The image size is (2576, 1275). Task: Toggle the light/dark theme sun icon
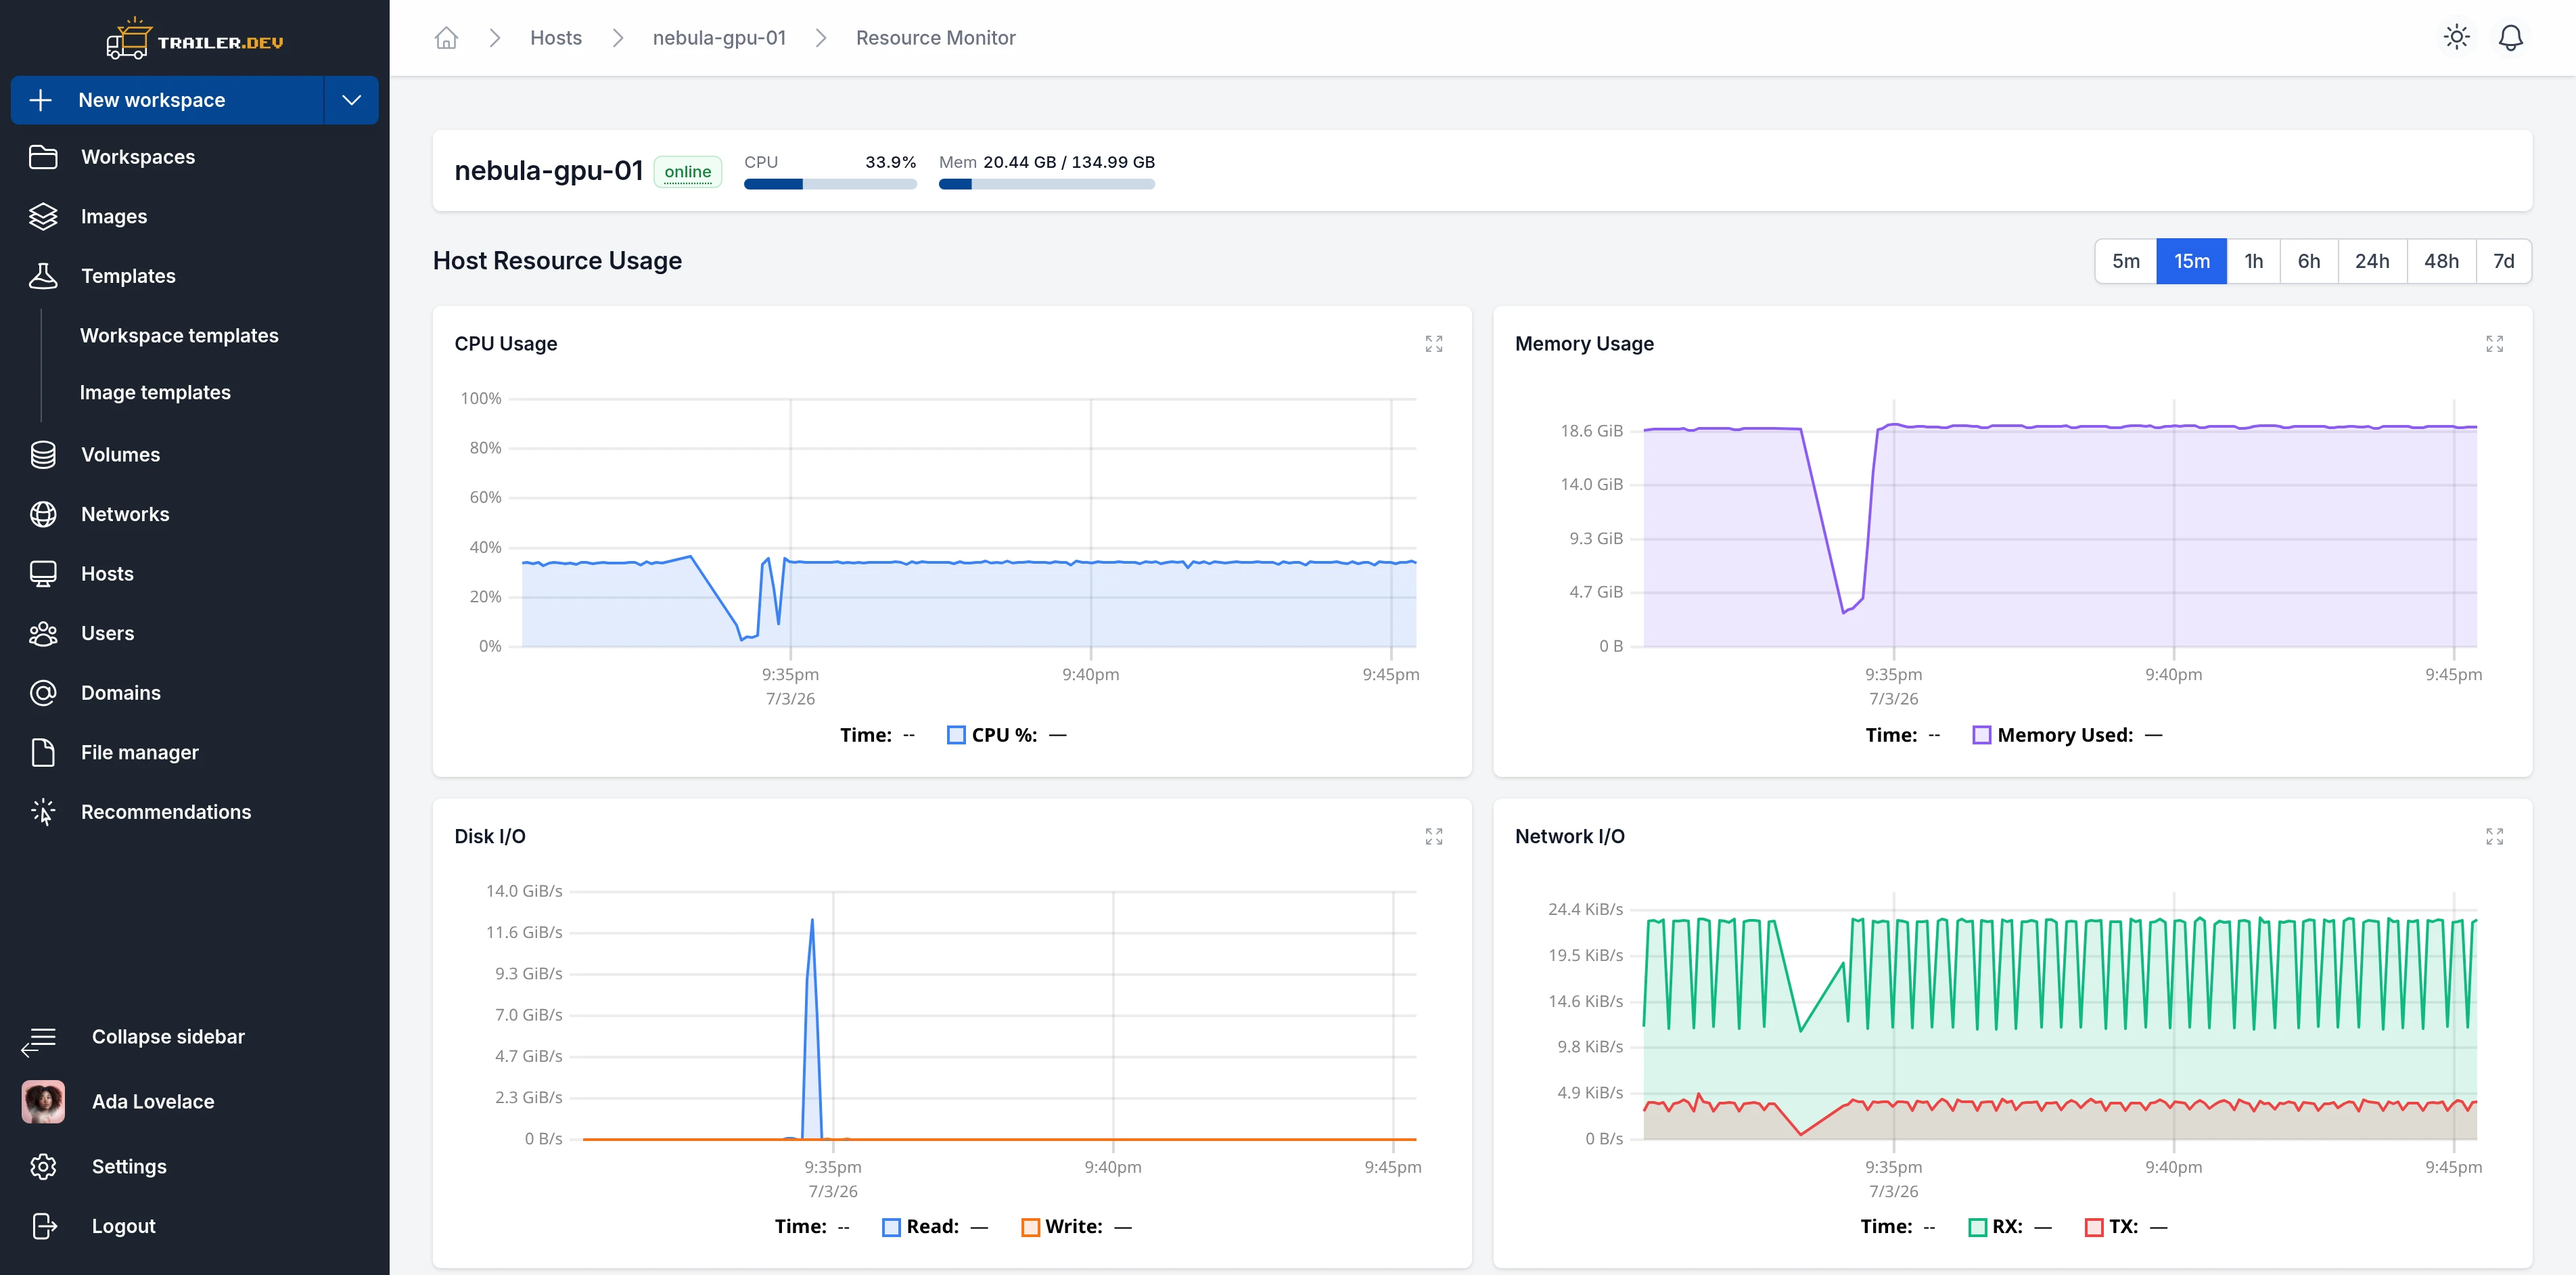(2456, 38)
